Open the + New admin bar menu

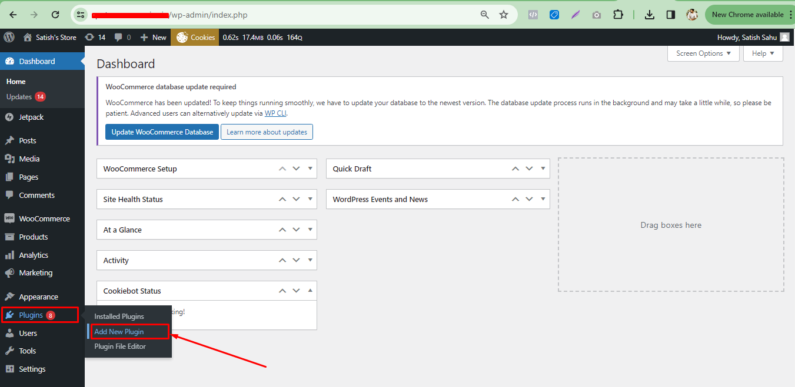[153, 37]
